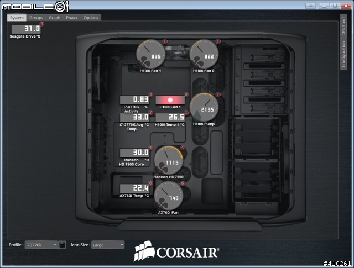The image size is (354, 268).
Task: Open the Icon Size dropdown
Action: tap(108, 245)
